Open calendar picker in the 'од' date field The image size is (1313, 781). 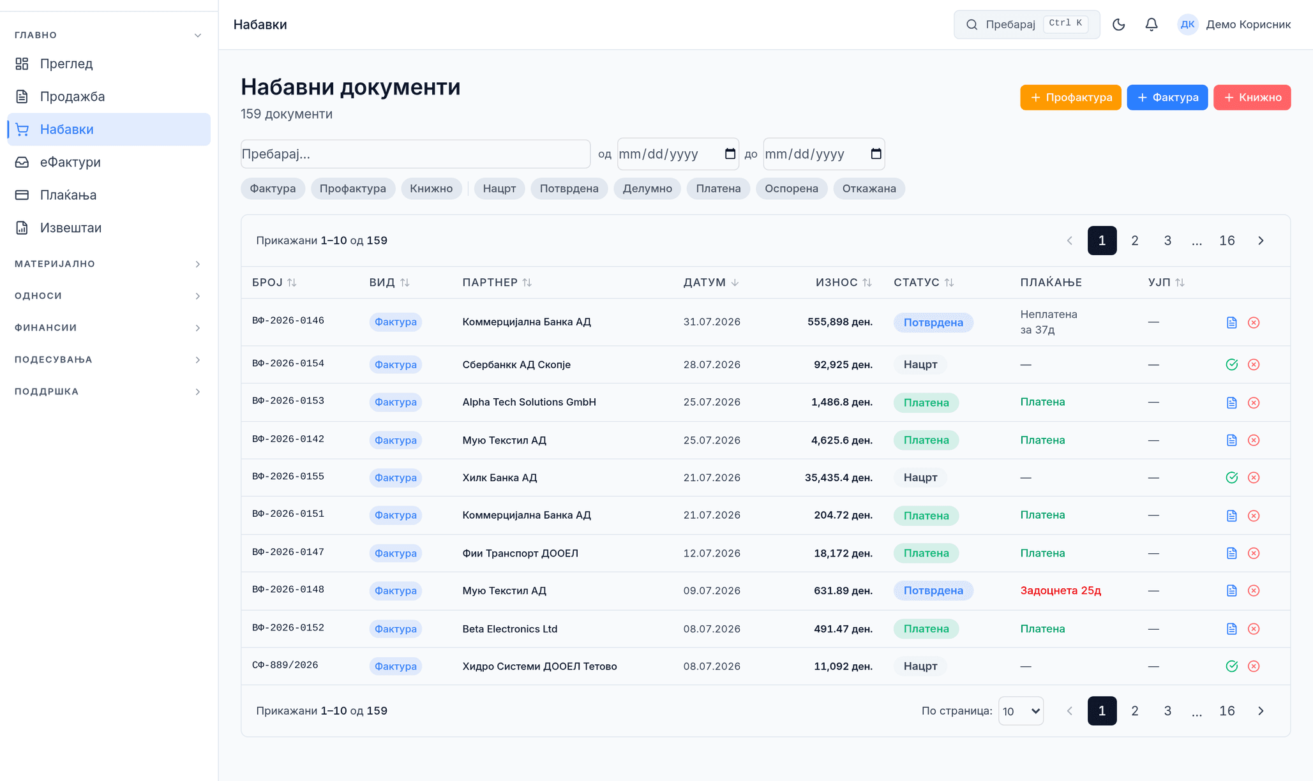[x=730, y=154]
